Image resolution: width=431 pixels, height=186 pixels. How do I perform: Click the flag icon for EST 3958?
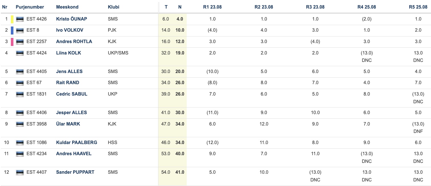point(20,124)
